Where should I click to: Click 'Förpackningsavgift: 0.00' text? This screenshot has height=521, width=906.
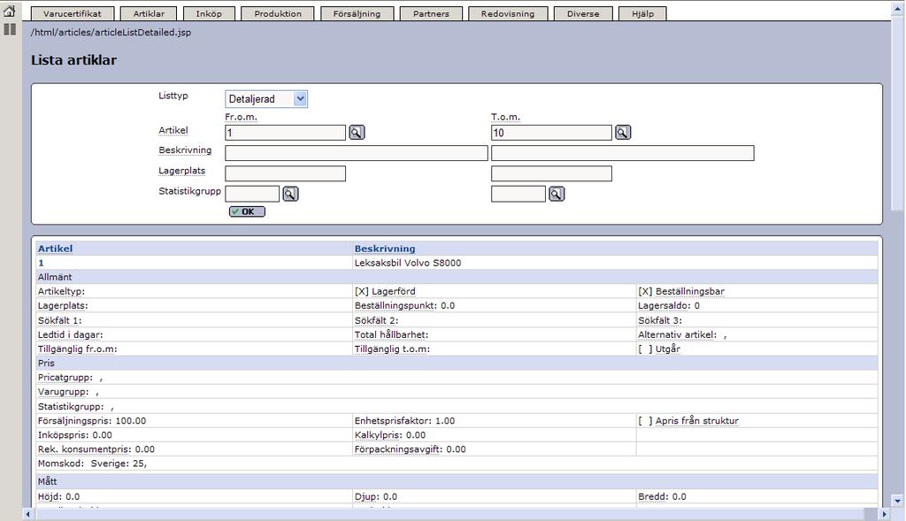click(x=411, y=449)
